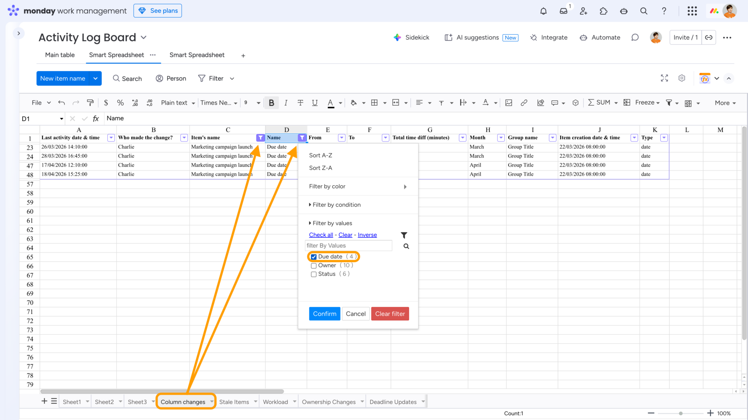Search everything with magnifier in top bar
748x420 pixels.
pyautogui.click(x=644, y=11)
